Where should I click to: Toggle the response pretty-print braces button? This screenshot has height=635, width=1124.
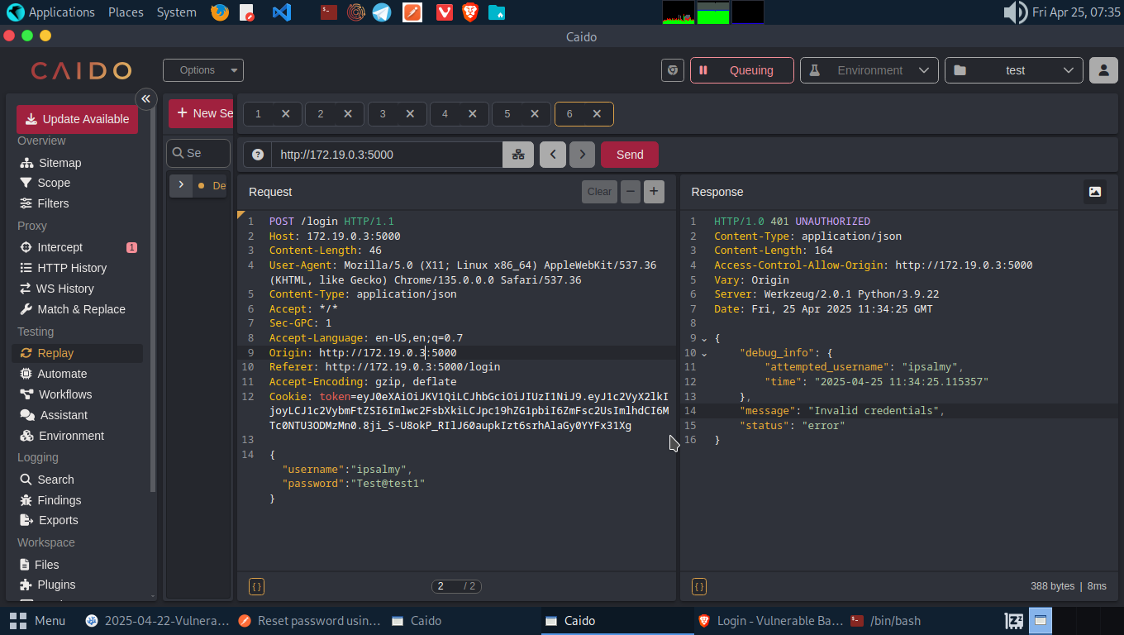tap(699, 586)
